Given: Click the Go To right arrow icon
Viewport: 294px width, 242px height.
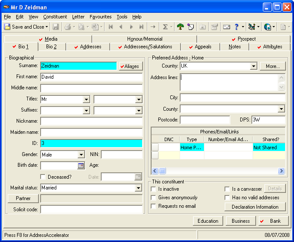Looking at the screenshot, I should (x=153, y=27).
